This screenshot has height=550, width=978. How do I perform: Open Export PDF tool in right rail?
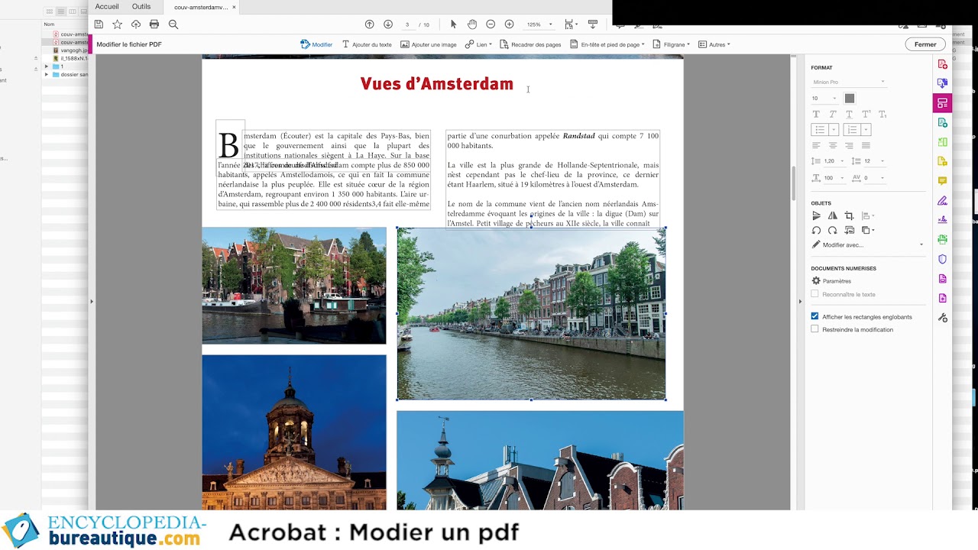point(942,83)
